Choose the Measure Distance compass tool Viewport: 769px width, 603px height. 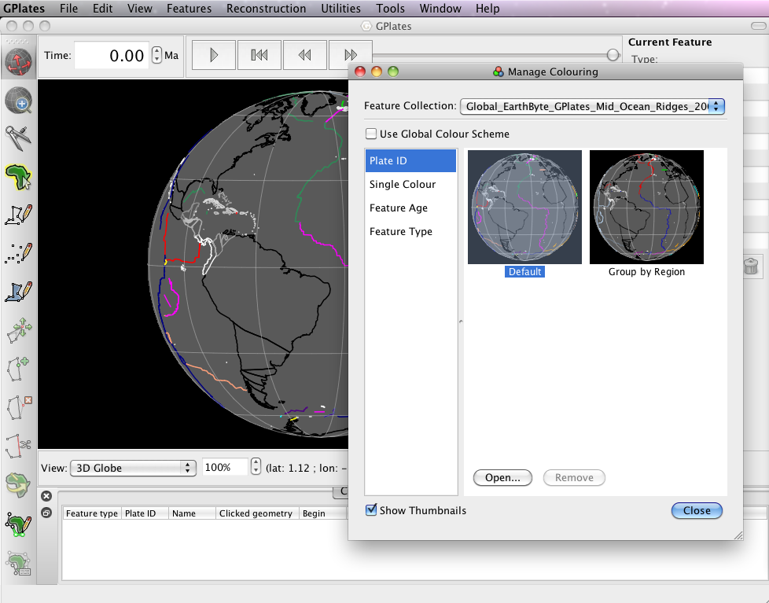pos(19,138)
